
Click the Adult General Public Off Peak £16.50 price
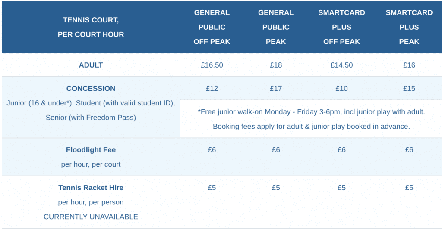(x=212, y=65)
